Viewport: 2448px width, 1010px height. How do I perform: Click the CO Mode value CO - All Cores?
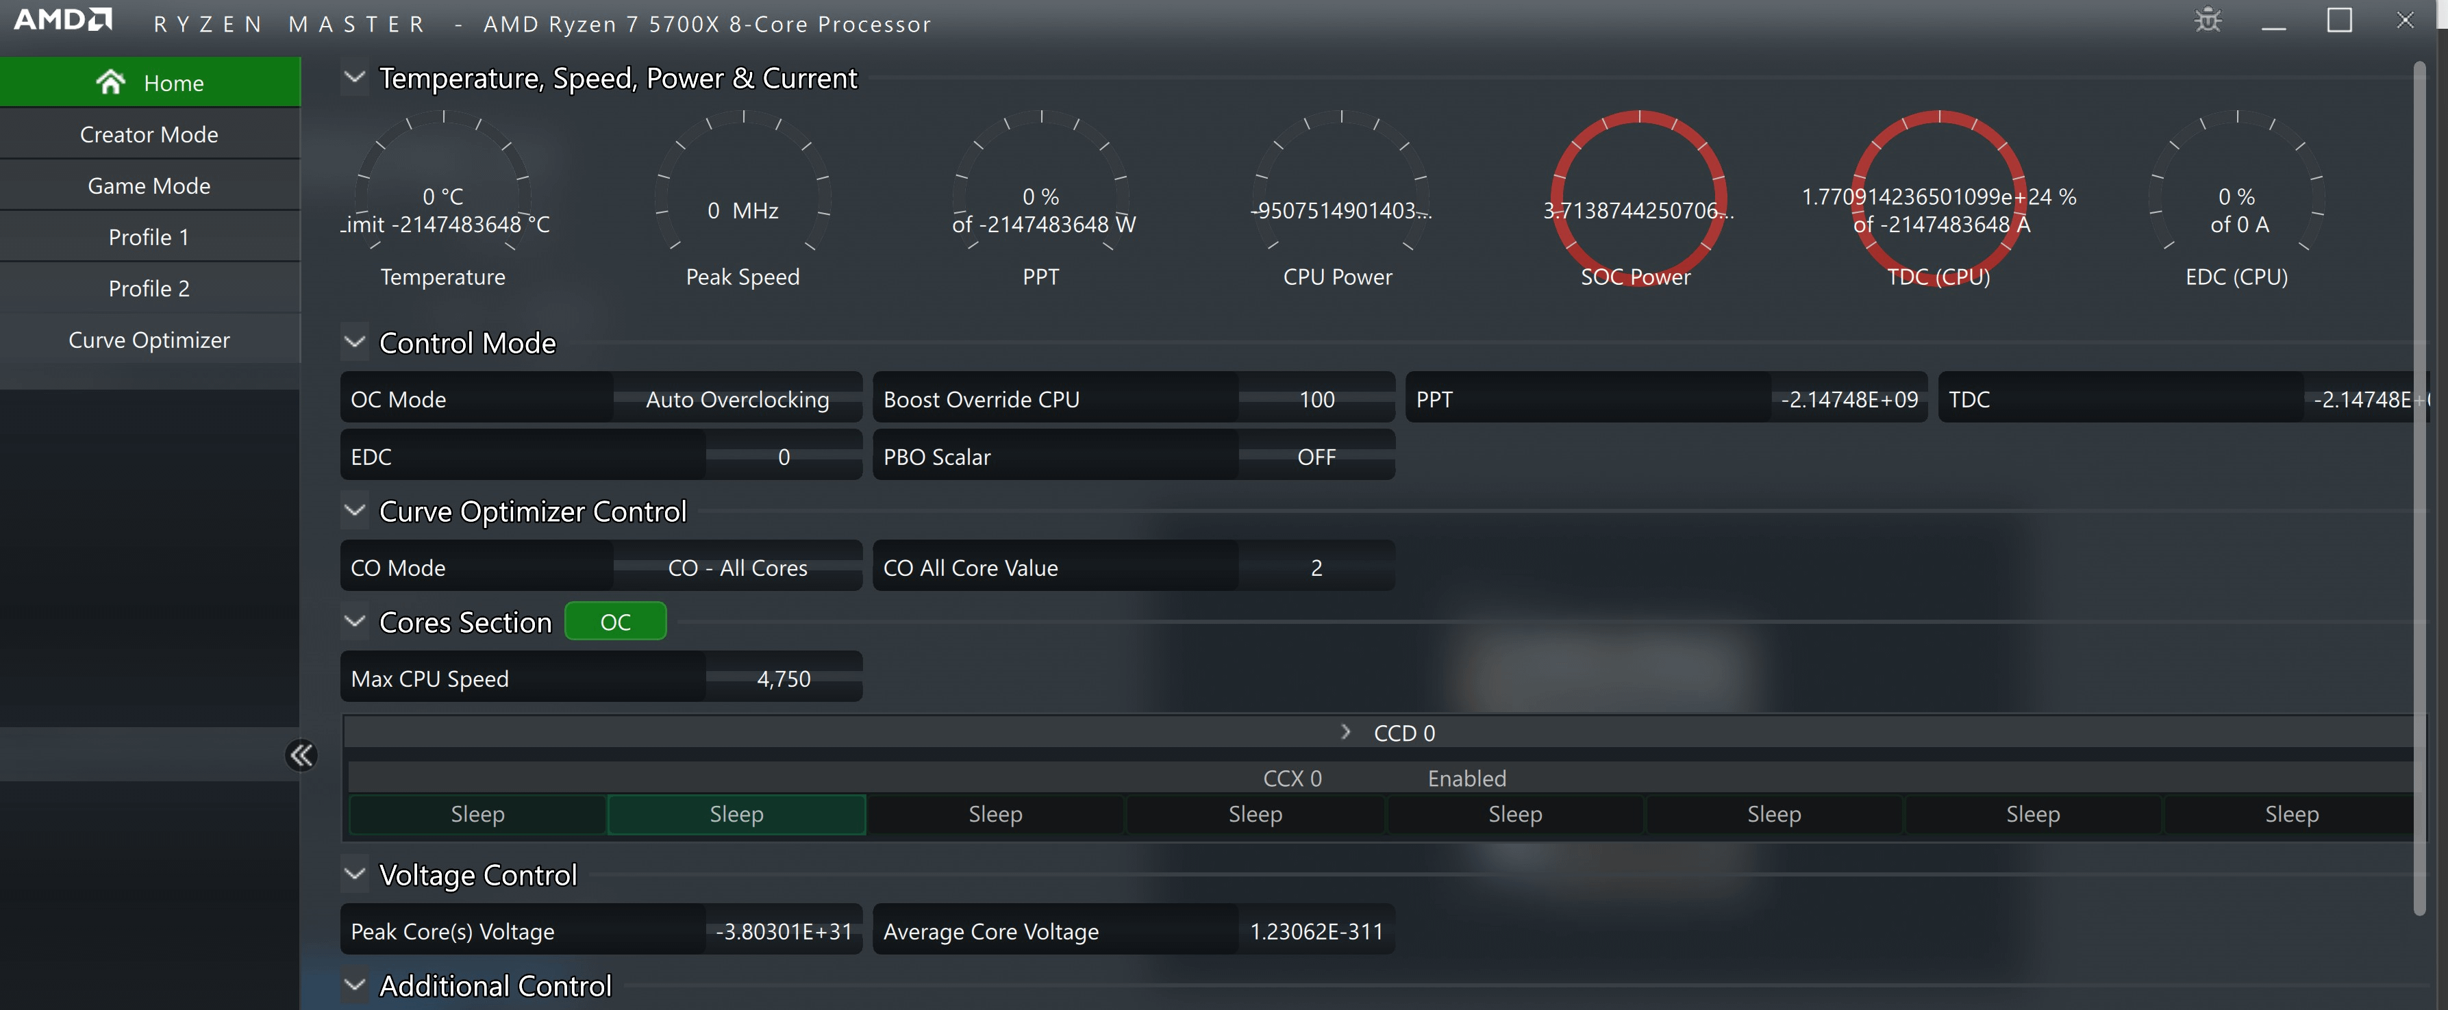738,567
